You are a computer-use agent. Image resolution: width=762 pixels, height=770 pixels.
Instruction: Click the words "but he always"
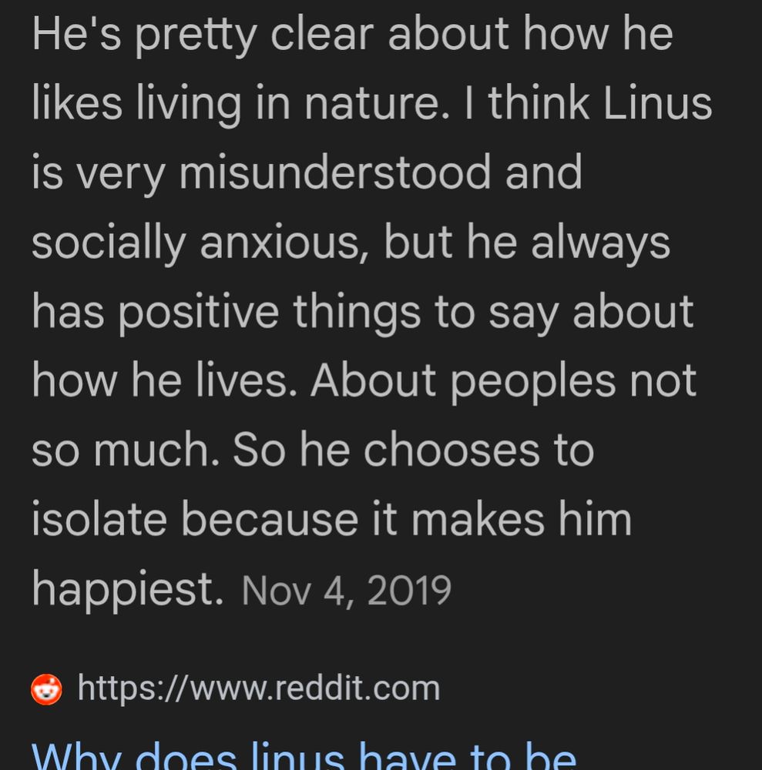coord(527,242)
